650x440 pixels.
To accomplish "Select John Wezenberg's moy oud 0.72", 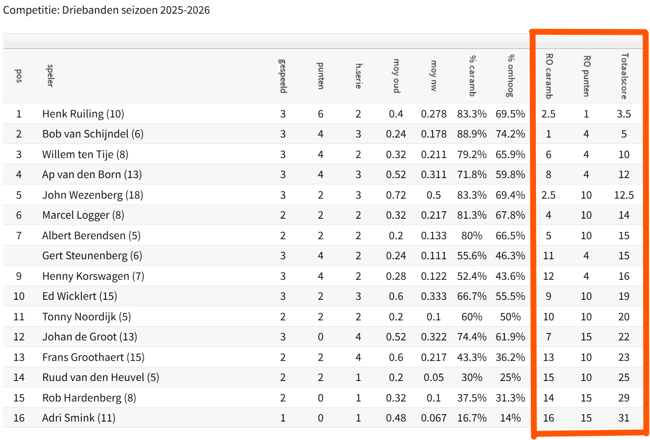I will [x=396, y=195].
